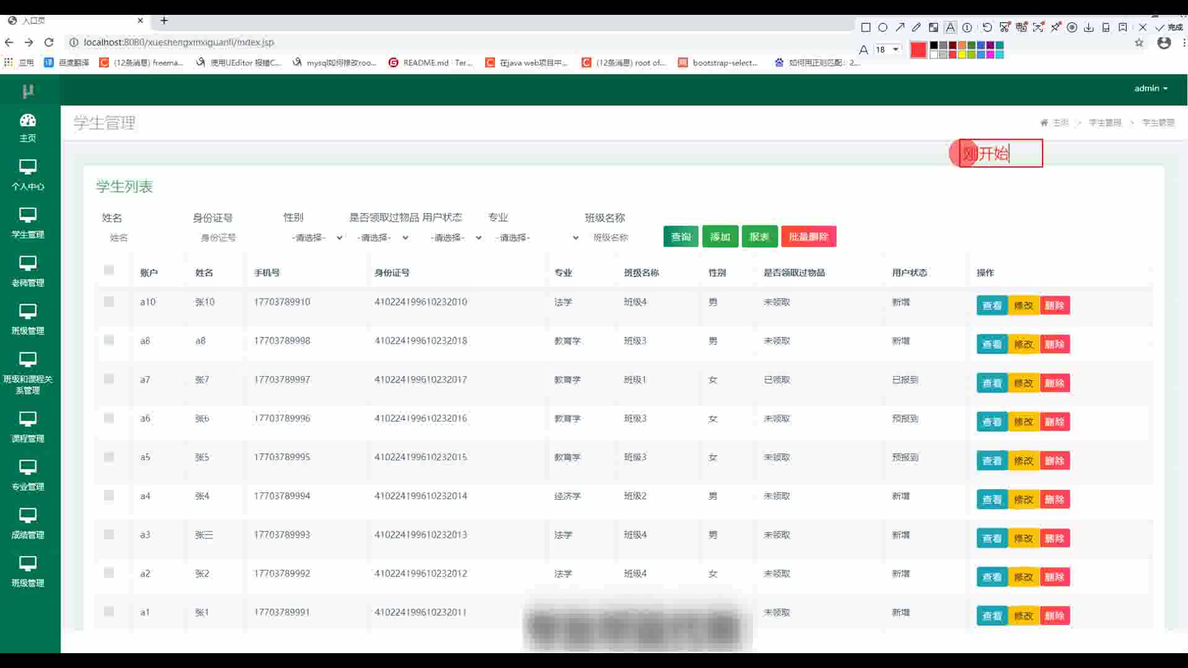This screenshot has width=1188, height=668.
Task: Expand the font size 18 dropdown
Action: click(895, 49)
